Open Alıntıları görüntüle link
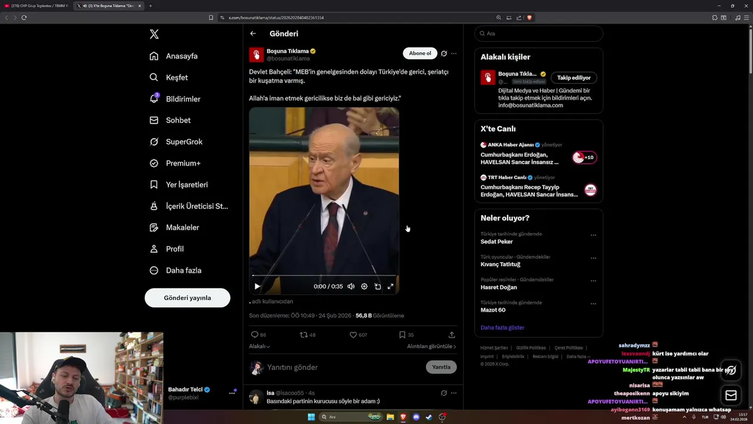The image size is (753, 424). pos(431,346)
